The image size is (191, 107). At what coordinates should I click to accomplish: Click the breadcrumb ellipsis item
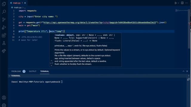pos(25,7)
